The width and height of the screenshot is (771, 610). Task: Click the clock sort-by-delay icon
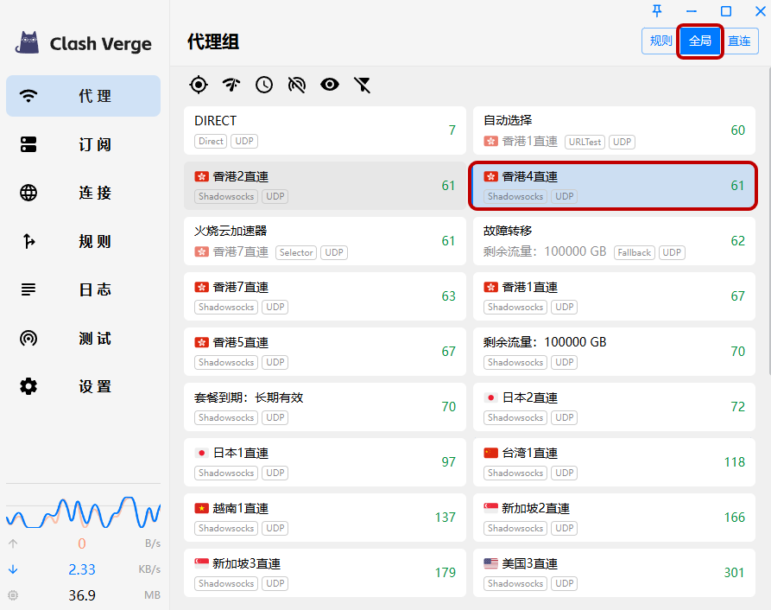click(264, 84)
